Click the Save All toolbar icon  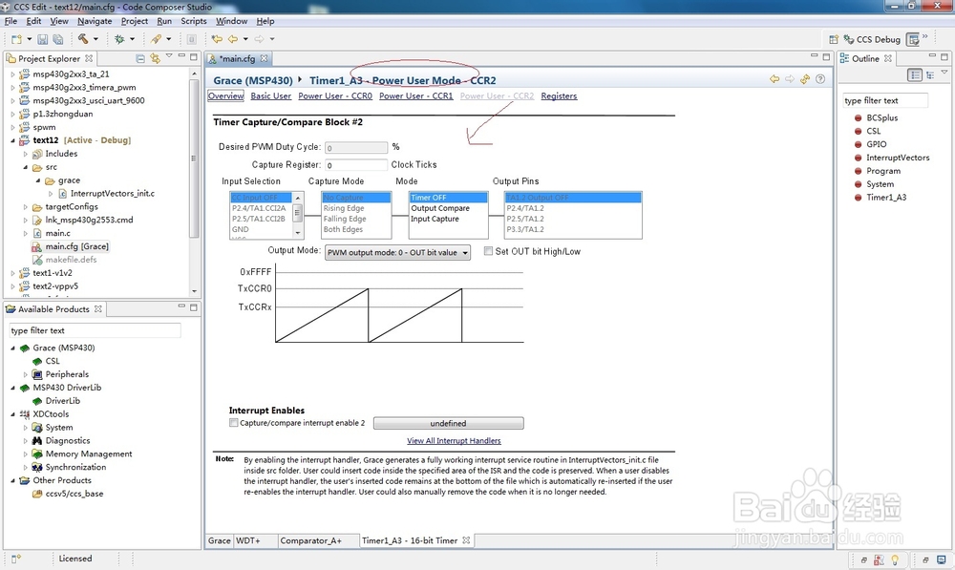point(58,39)
